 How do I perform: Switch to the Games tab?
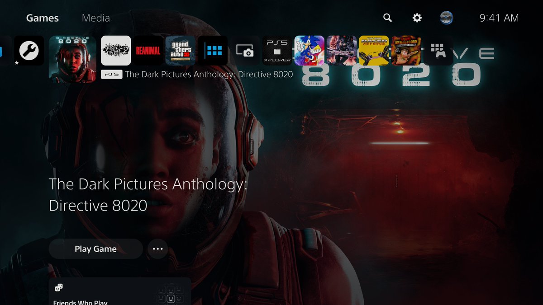tap(43, 18)
